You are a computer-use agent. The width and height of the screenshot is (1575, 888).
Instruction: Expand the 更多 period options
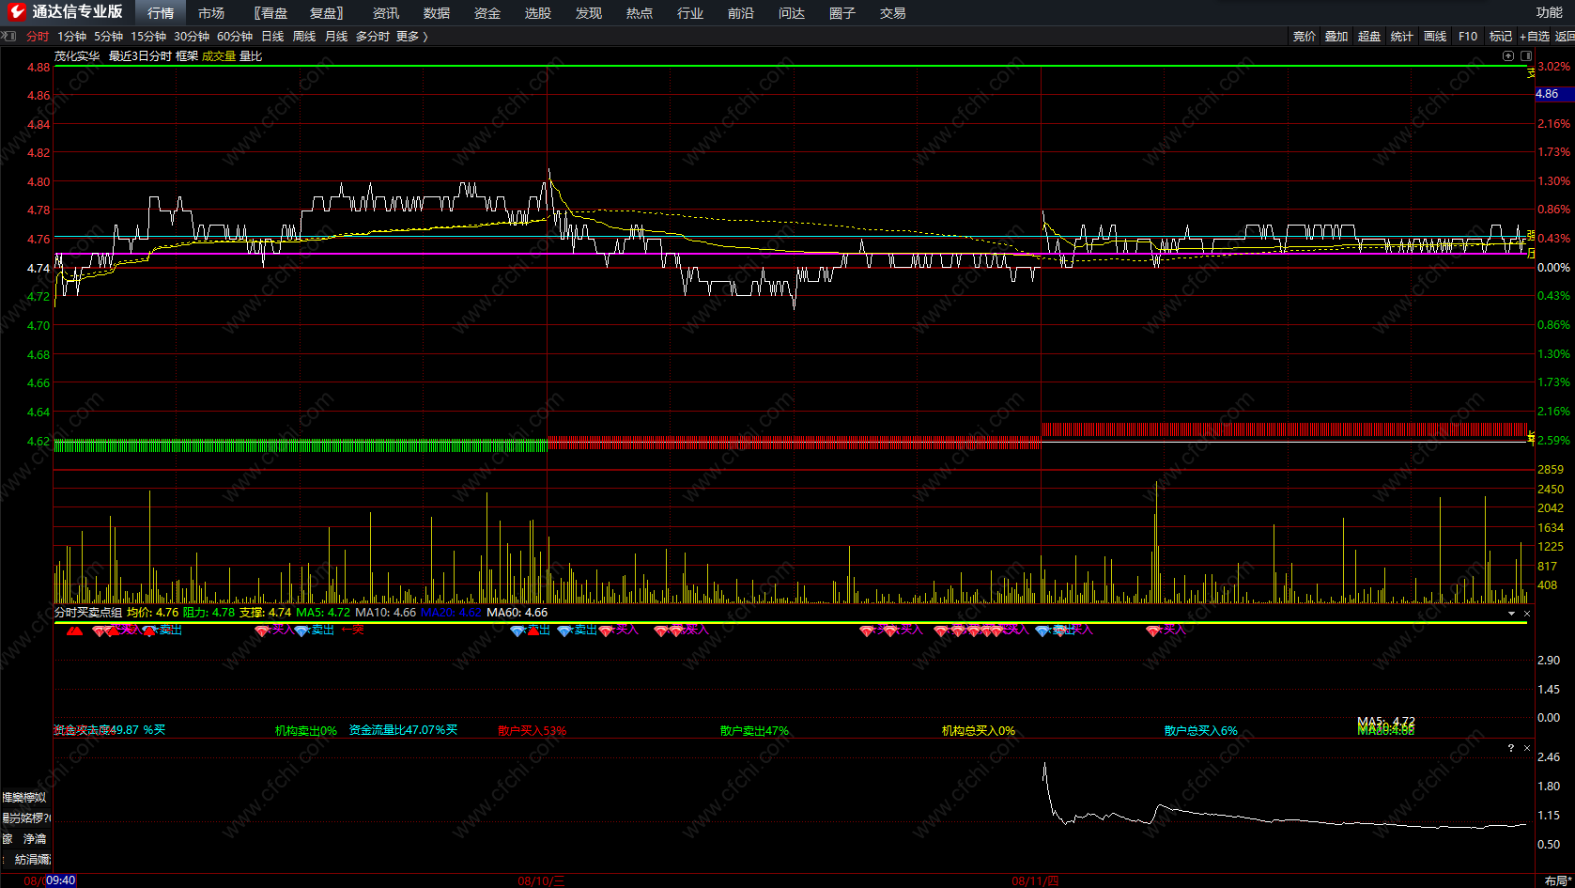[412, 37]
